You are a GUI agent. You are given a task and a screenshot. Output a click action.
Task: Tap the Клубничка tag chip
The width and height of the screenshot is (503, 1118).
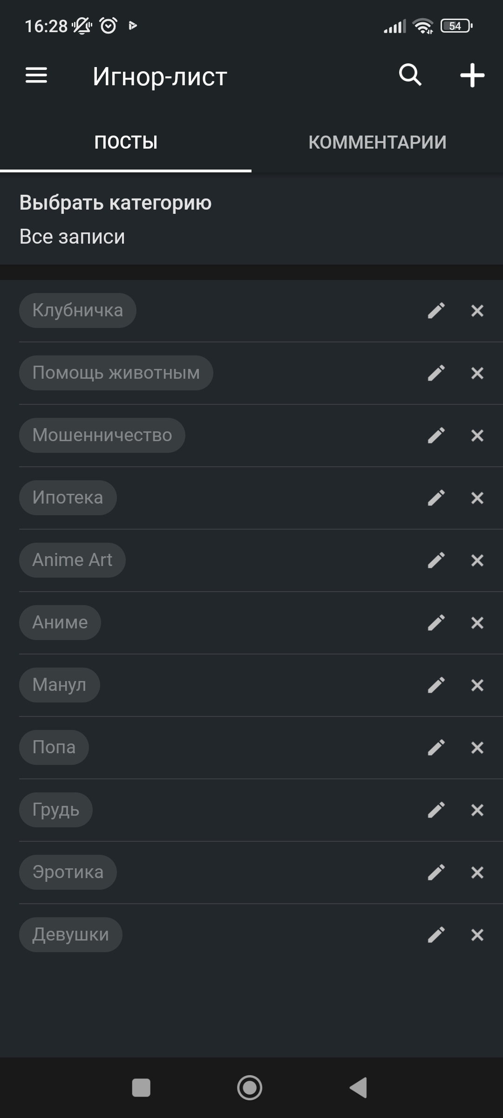[78, 311]
